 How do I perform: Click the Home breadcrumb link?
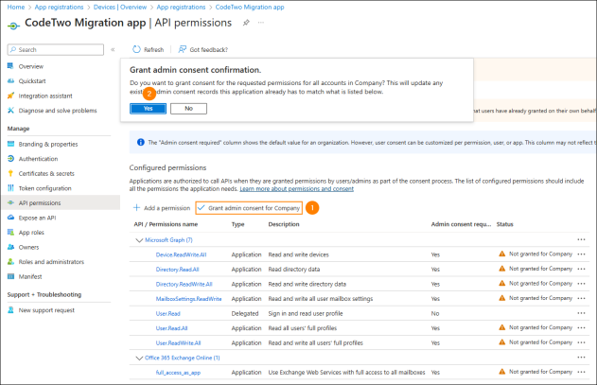click(x=16, y=7)
